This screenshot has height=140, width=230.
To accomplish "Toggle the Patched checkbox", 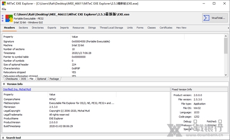I will (x=220, y=121).
